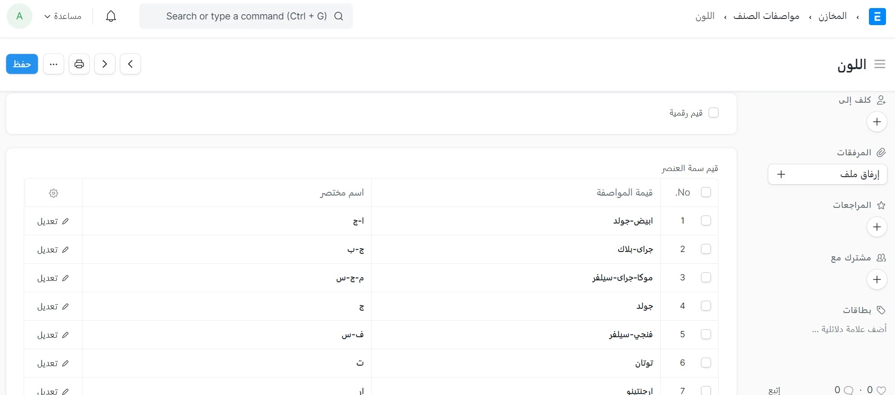Click the إرفاق ملف attach button
Screen dimensions: 895x395
click(828, 174)
